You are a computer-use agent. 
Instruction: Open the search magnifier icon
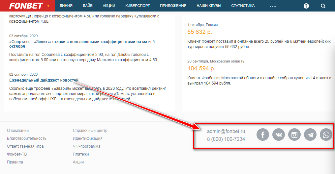[323, 6]
